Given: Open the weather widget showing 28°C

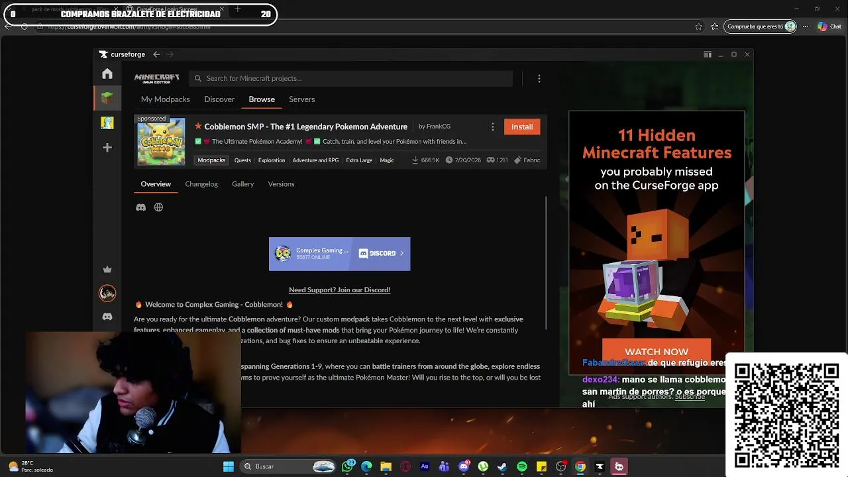Looking at the screenshot, I should pos(30,466).
